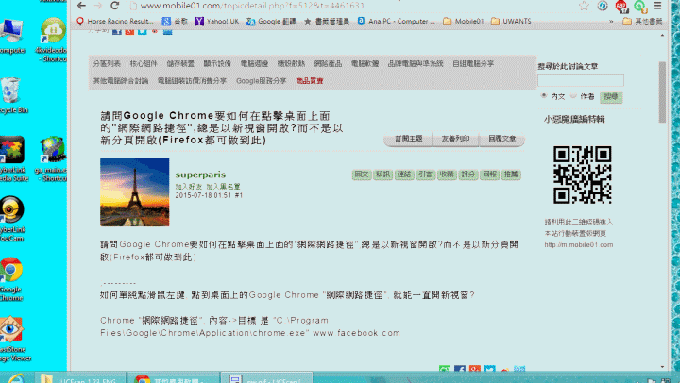The image size is (680, 383).
Task: Click the green 搜尋 search button
Action: coord(611,96)
